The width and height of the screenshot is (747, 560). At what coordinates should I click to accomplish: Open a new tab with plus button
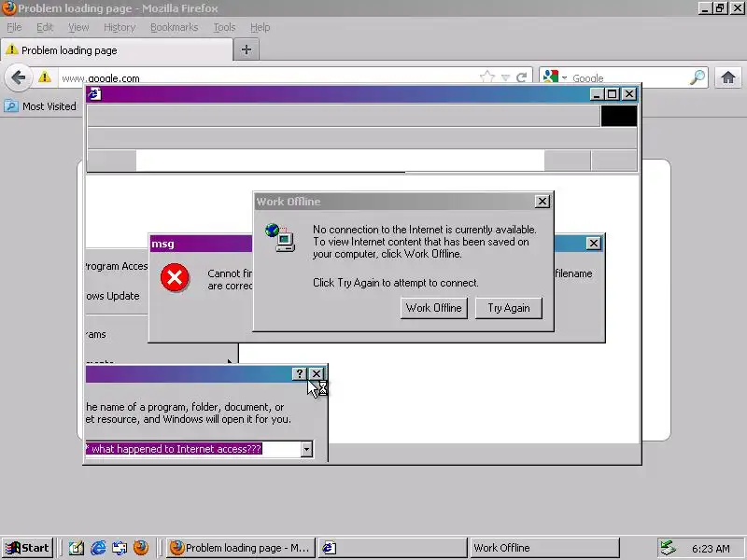point(247,49)
